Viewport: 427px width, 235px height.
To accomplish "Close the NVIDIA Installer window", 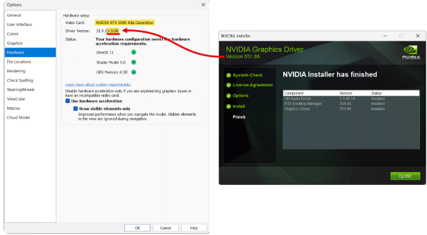I will tap(418, 36).
